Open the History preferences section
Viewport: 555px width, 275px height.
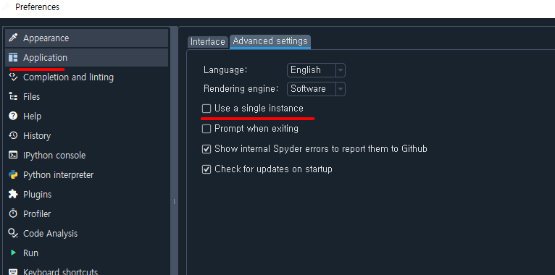point(86,136)
